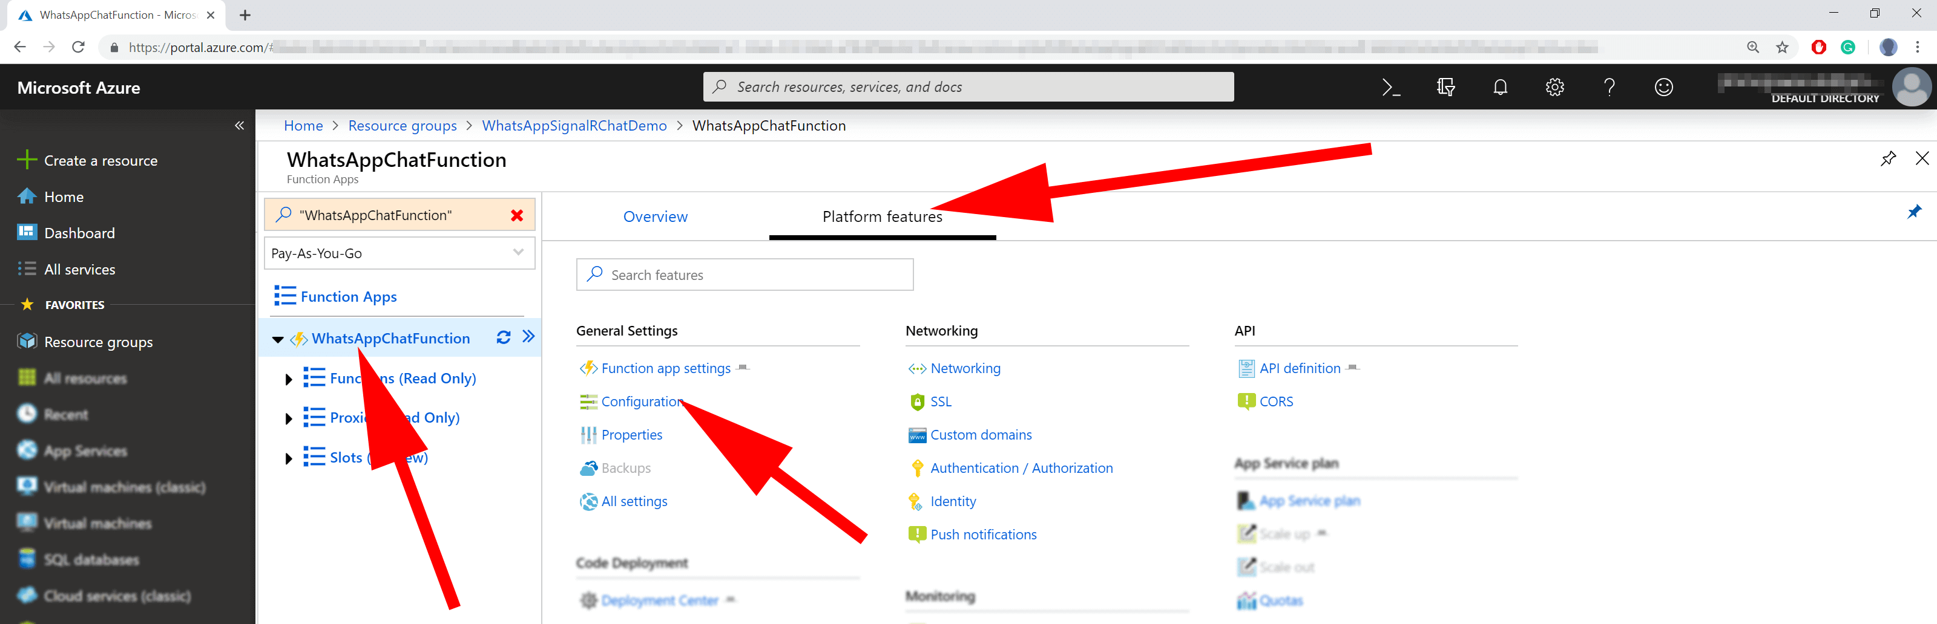The image size is (1937, 624).
Task: Expand Functions (Read Only) node
Action: click(x=289, y=379)
